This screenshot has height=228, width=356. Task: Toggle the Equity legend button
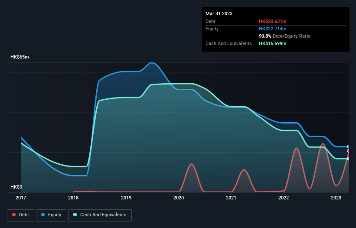51,215
